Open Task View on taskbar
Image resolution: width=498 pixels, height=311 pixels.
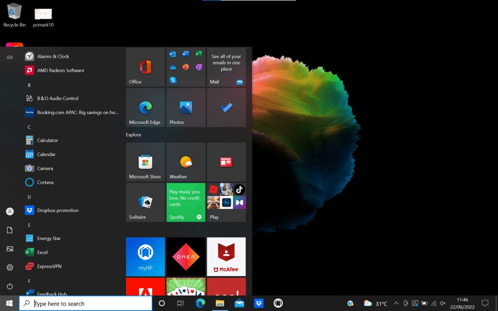pos(180,303)
